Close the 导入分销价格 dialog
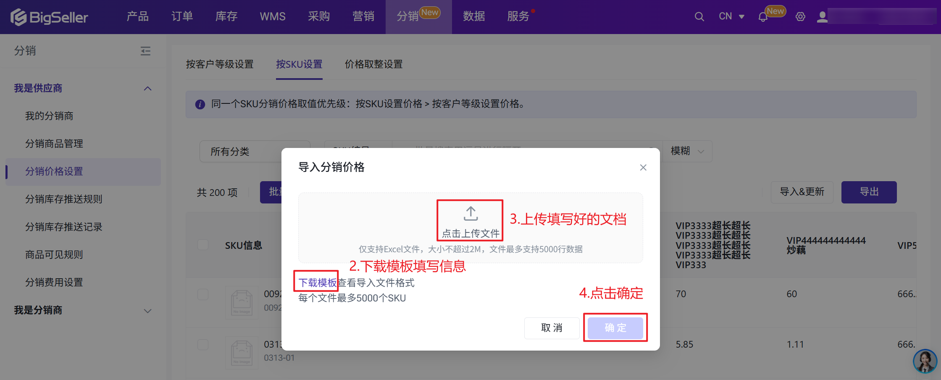The image size is (941, 380). (x=643, y=167)
